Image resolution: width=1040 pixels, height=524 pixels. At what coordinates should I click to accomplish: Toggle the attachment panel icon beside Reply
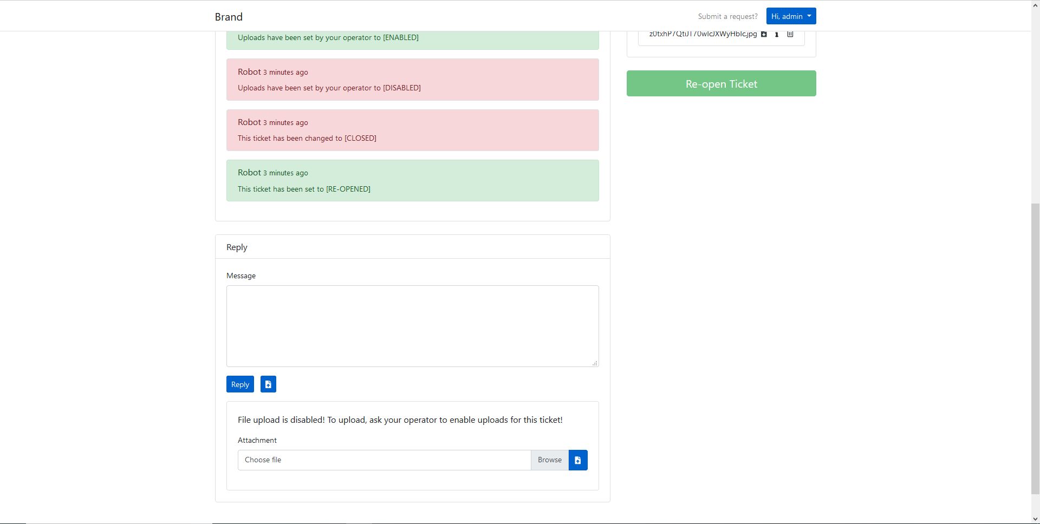268,384
